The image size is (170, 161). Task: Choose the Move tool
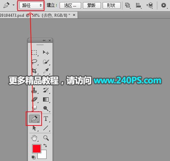tap(46, 53)
